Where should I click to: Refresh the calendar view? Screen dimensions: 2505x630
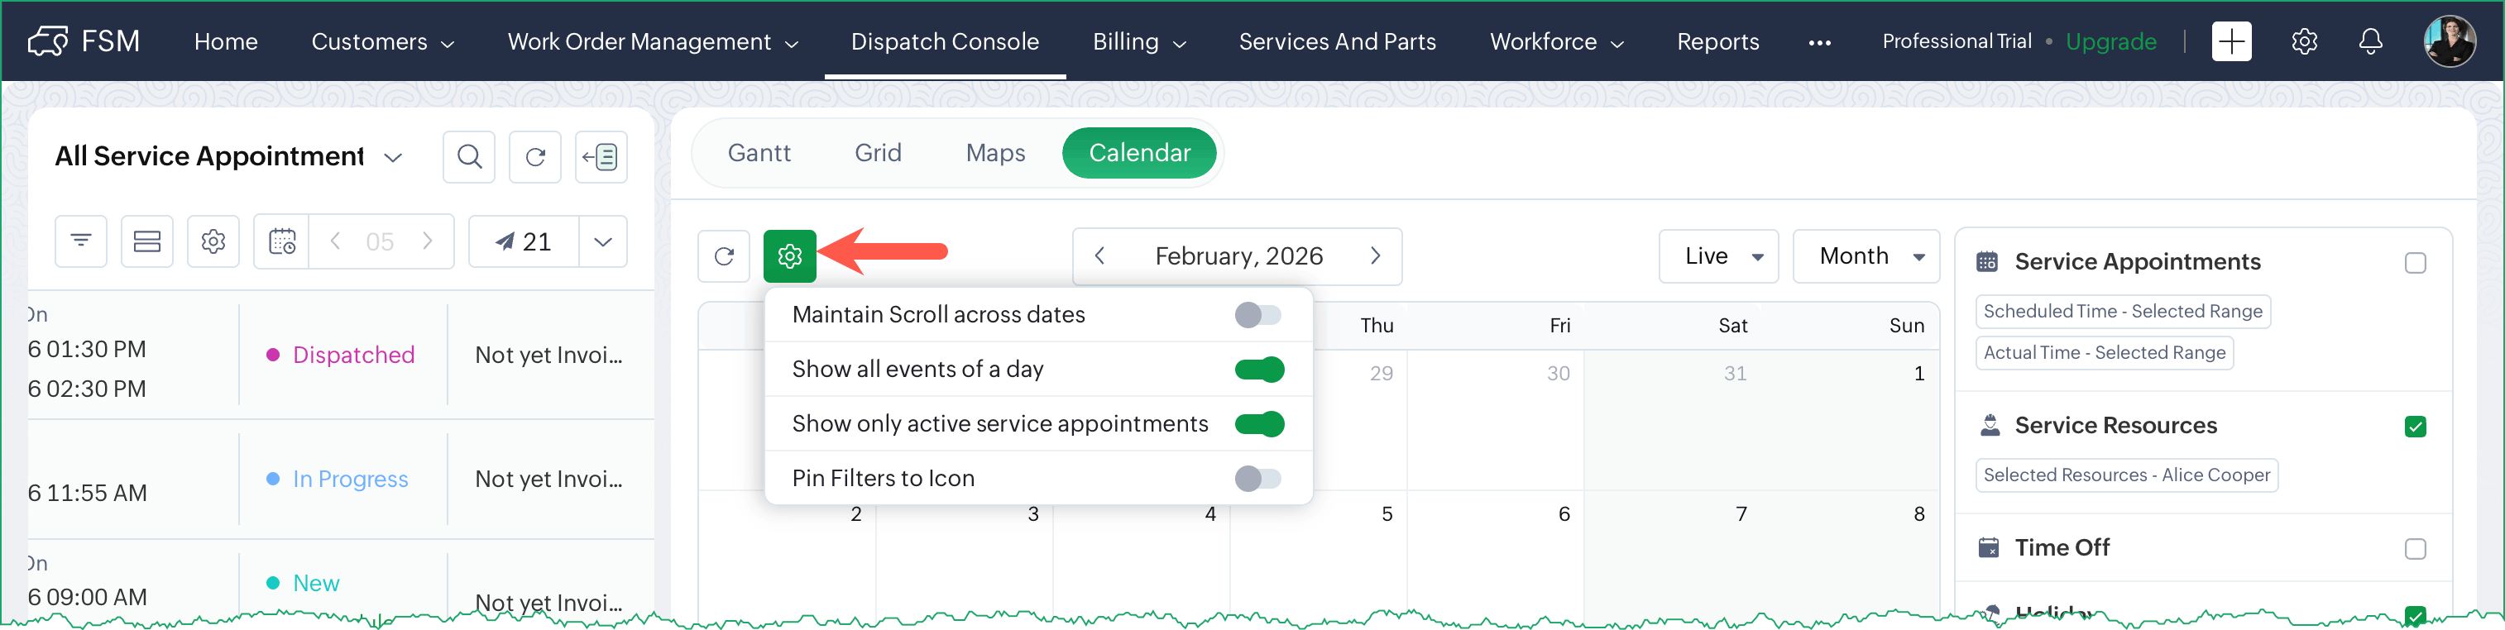click(x=724, y=255)
